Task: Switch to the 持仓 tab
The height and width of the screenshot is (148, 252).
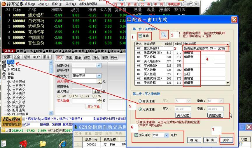Action: [x=96, y=58]
